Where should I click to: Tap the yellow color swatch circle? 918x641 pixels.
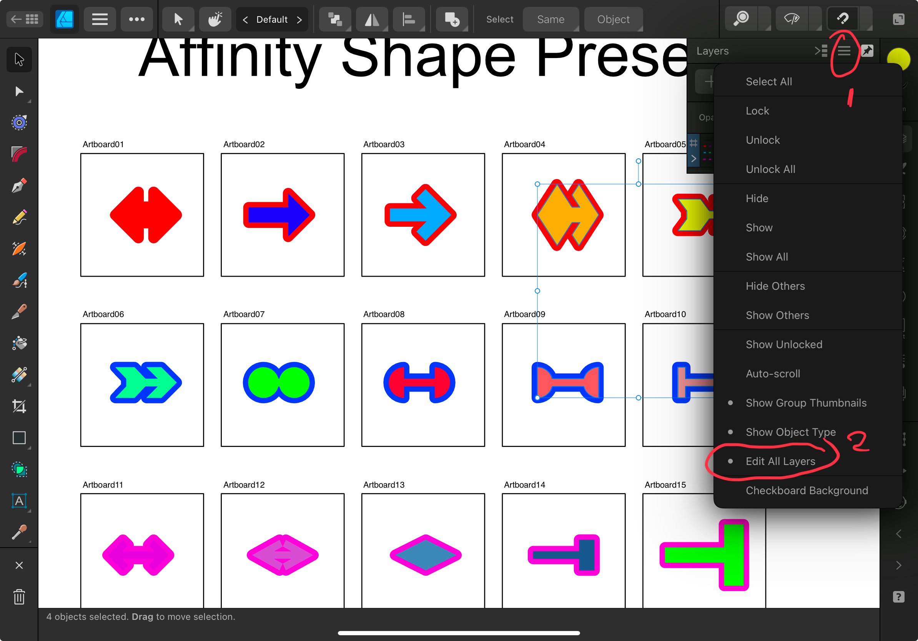pyautogui.click(x=899, y=59)
